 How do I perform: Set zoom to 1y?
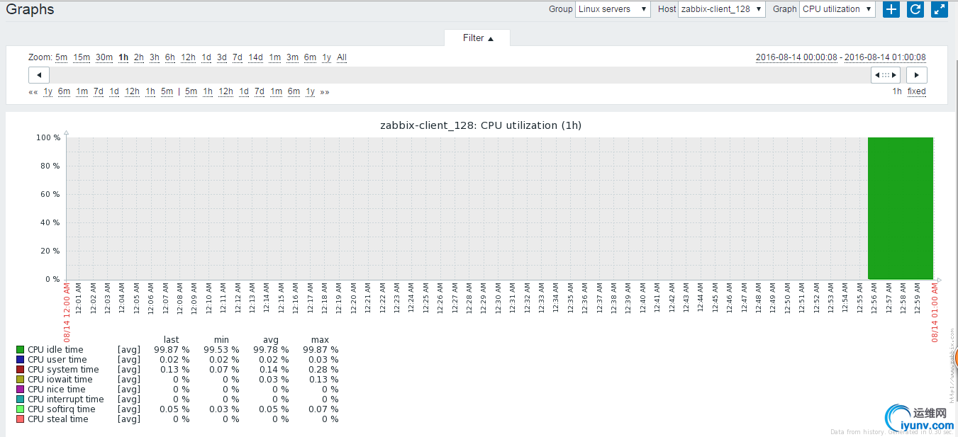pos(327,57)
